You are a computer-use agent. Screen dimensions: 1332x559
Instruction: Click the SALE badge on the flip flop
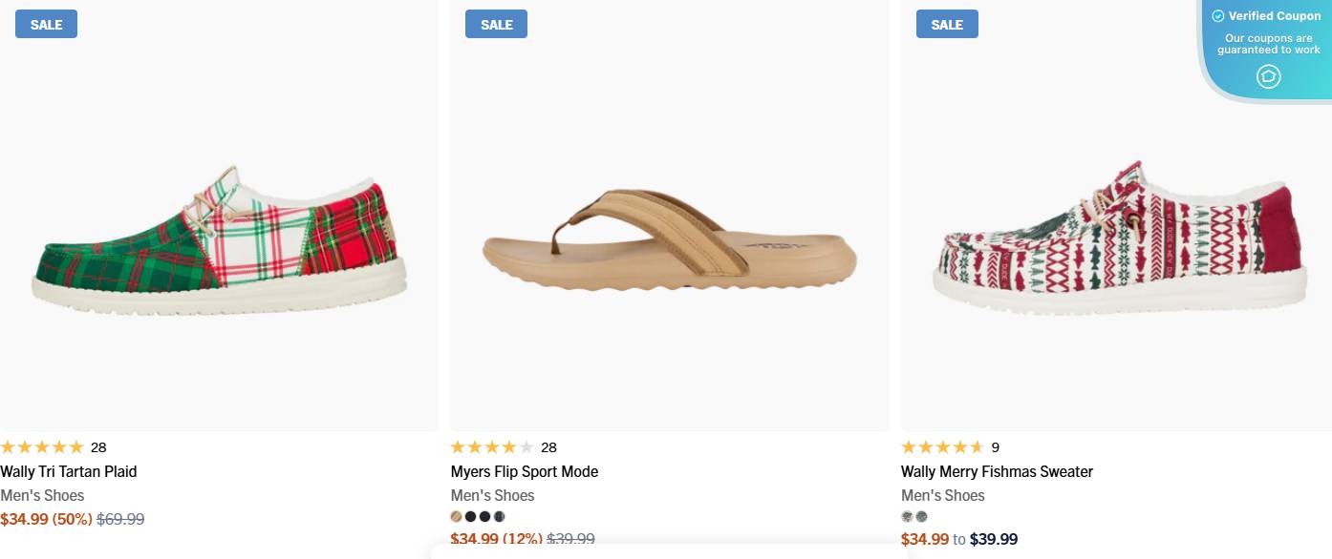click(496, 24)
